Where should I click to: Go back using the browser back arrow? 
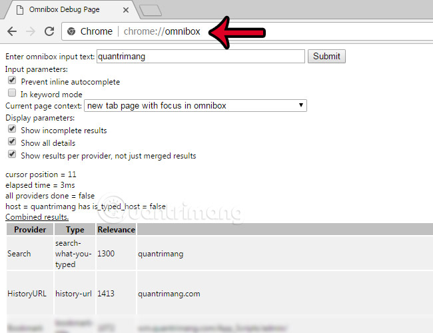pyautogui.click(x=12, y=31)
